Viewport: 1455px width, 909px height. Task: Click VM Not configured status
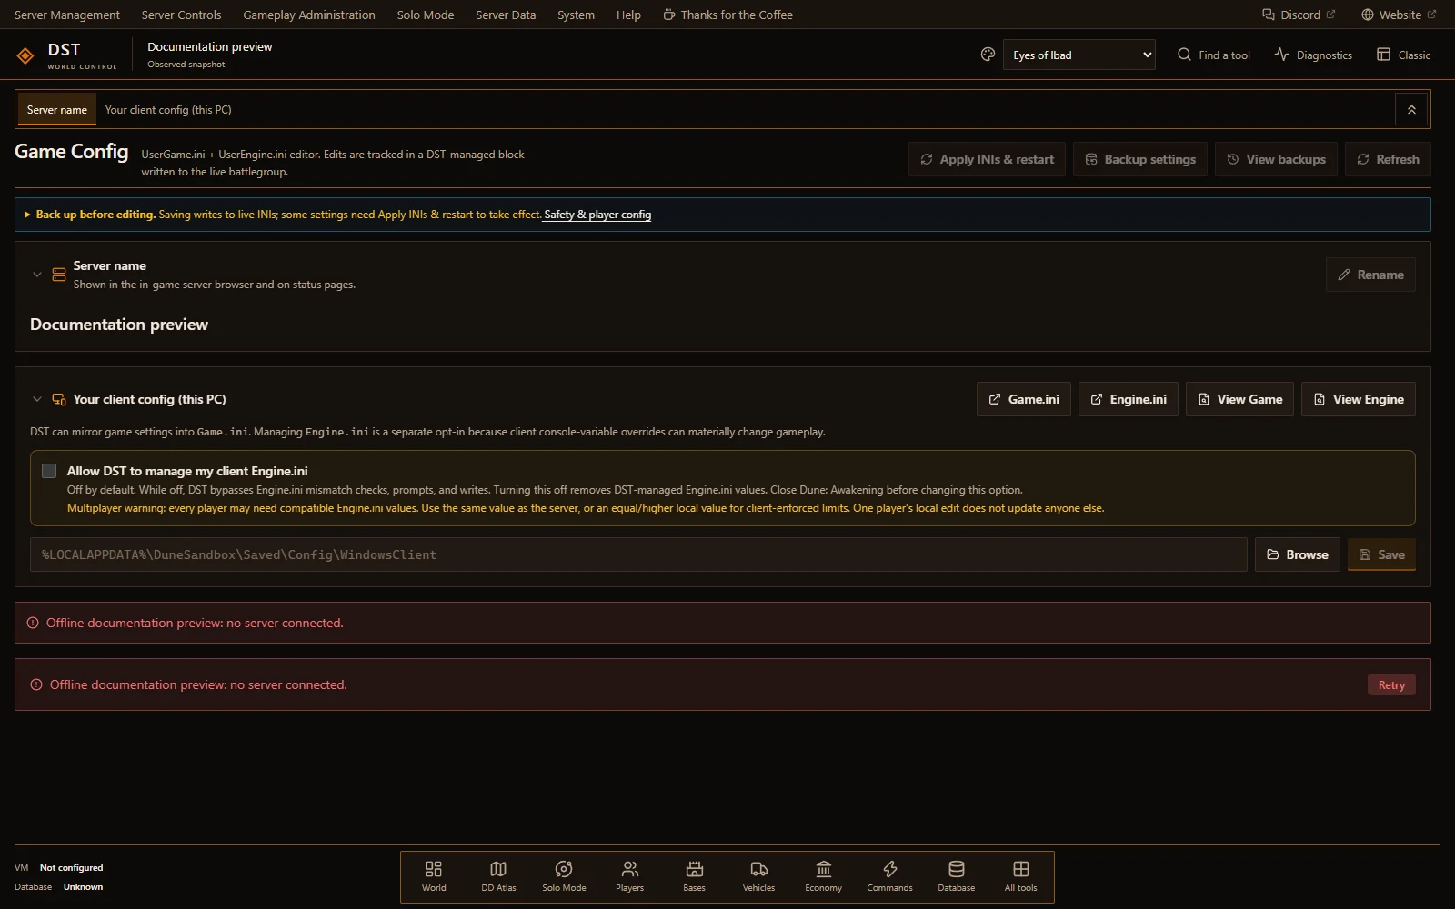point(59,868)
